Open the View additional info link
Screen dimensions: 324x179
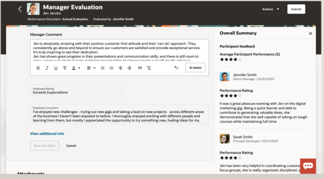pyautogui.click(x=47, y=134)
